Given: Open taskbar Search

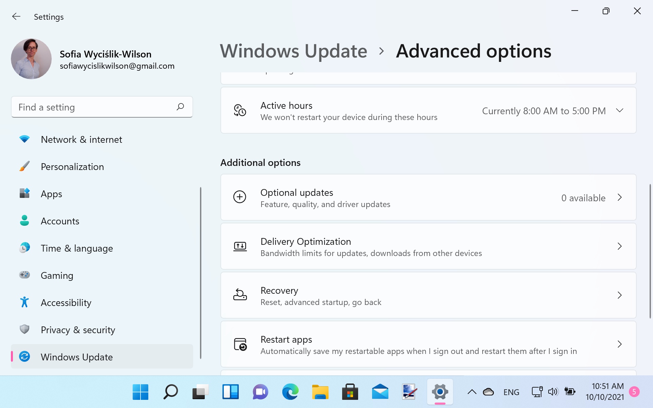Looking at the screenshot, I should coord(170,392).
